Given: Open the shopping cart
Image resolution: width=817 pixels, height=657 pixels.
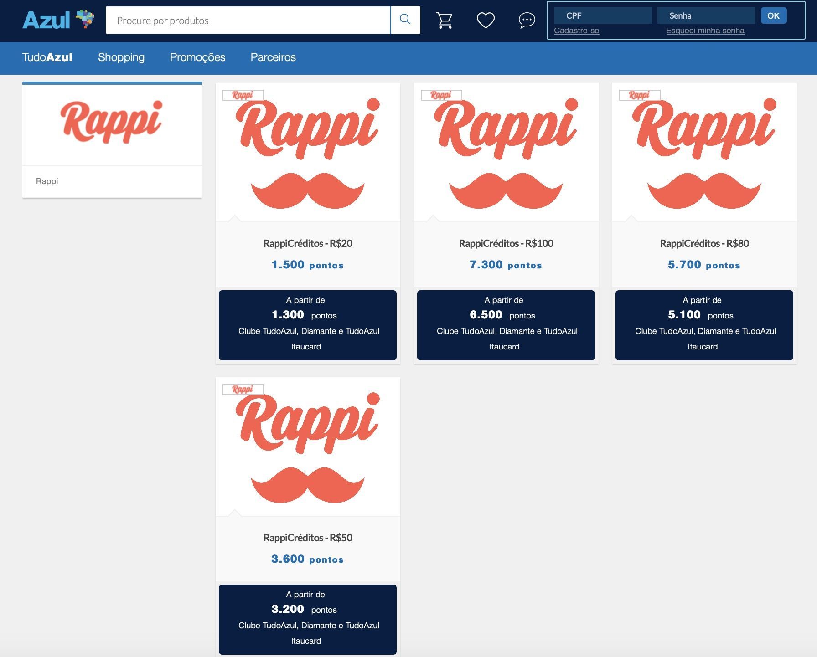Looking at the screenshot, I should click(444, 20).
